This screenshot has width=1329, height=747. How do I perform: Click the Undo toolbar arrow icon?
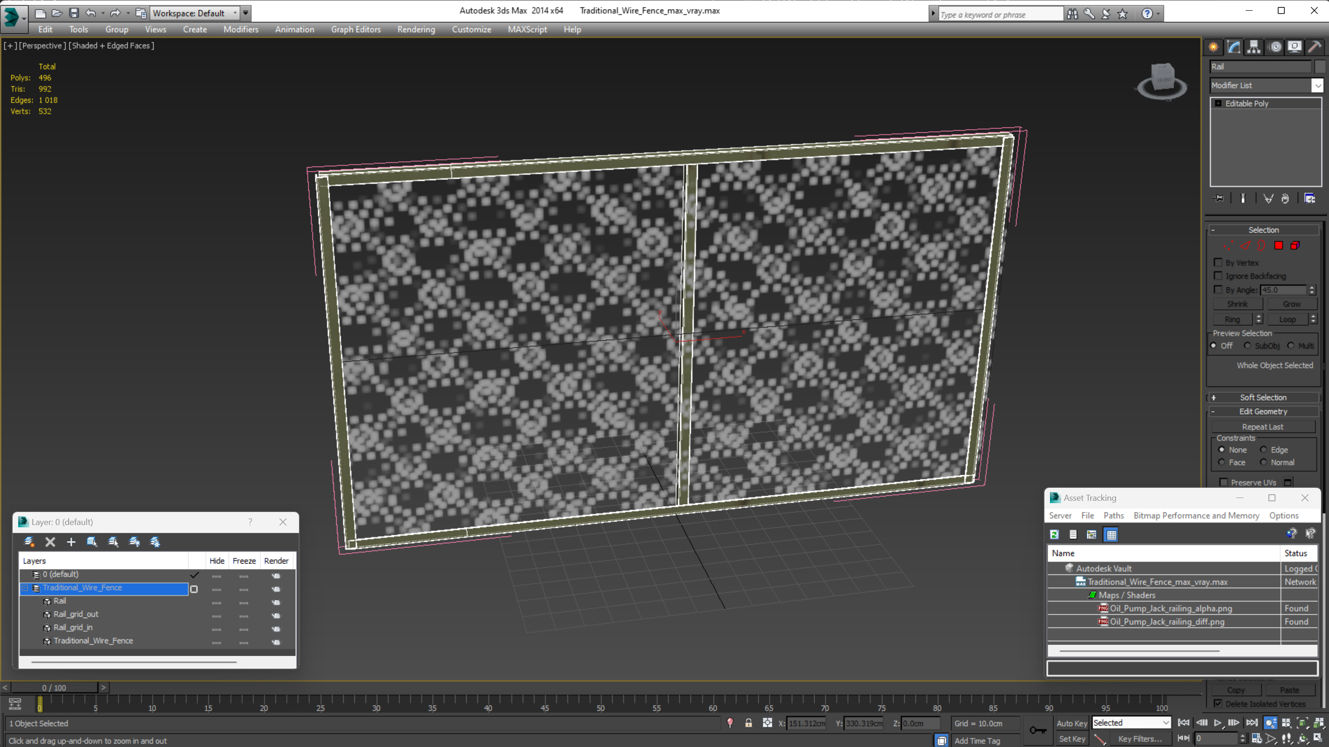point(90,13)
